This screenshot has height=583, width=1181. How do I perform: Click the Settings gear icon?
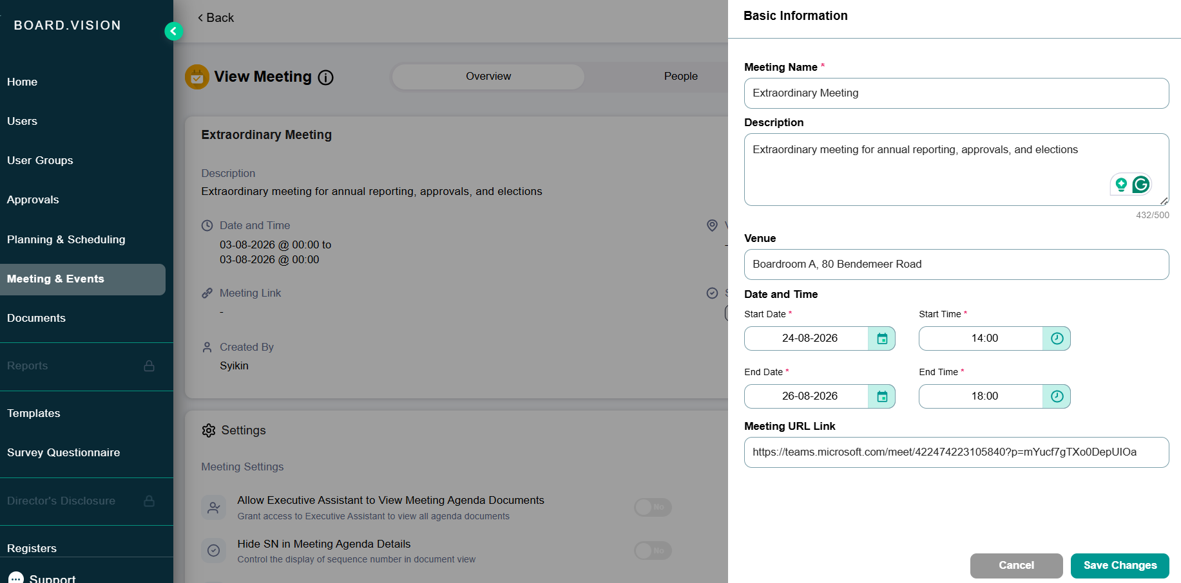[209, 430]
